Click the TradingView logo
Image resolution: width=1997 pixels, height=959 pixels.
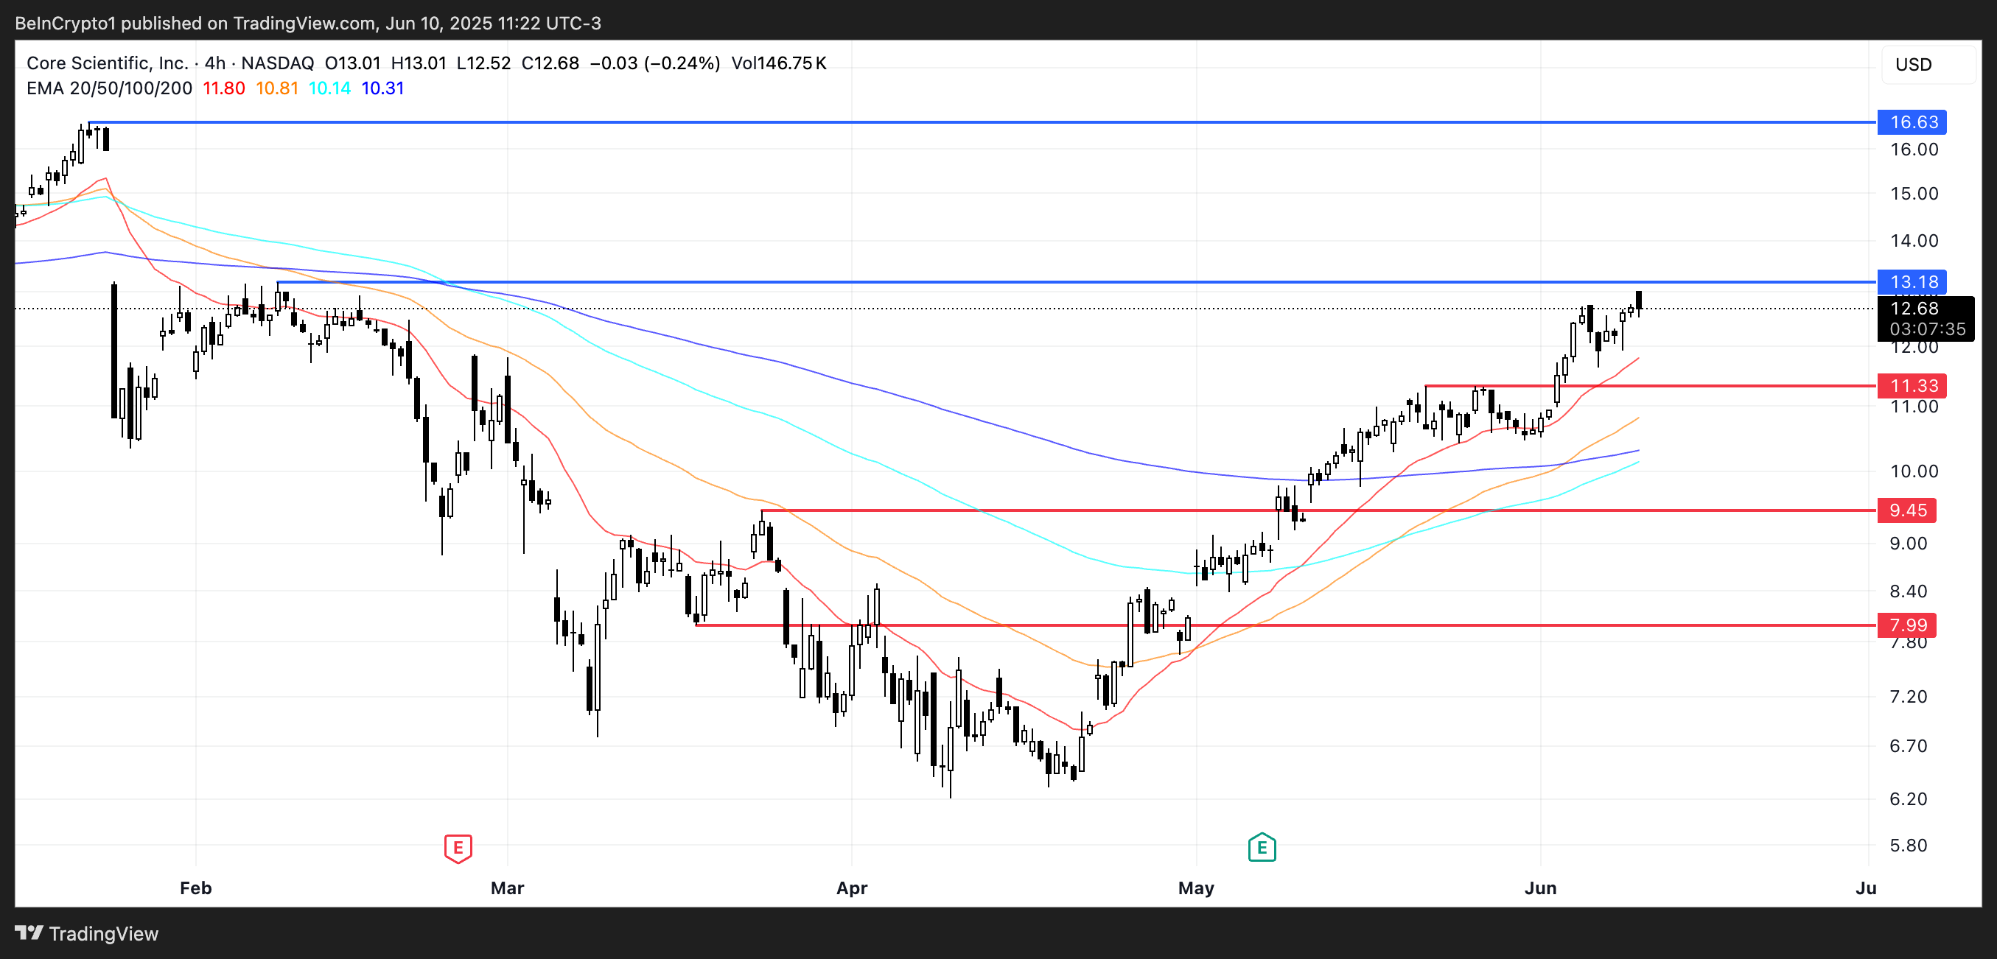pos(86,932)
